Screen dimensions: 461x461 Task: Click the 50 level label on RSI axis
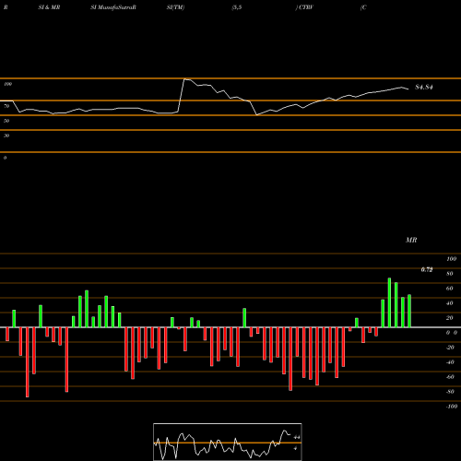click(x=6, y=121)
